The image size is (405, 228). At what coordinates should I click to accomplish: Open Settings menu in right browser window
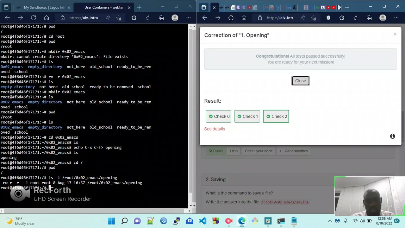point(396,18)
